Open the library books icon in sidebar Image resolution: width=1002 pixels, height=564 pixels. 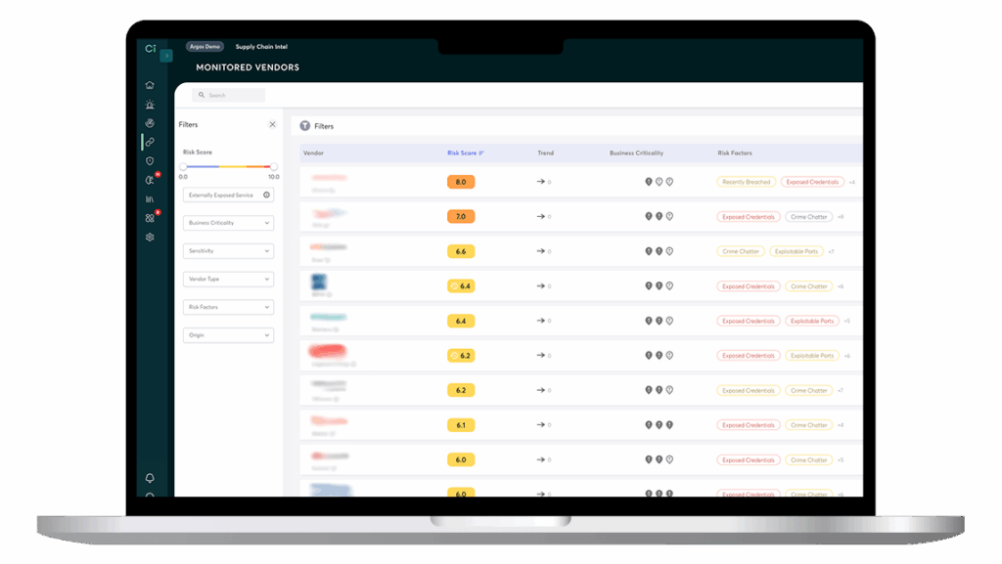tap(150, 199)
